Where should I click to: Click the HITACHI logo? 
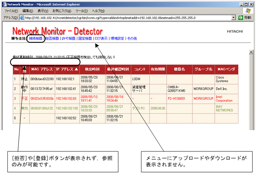tap(235, 31)
